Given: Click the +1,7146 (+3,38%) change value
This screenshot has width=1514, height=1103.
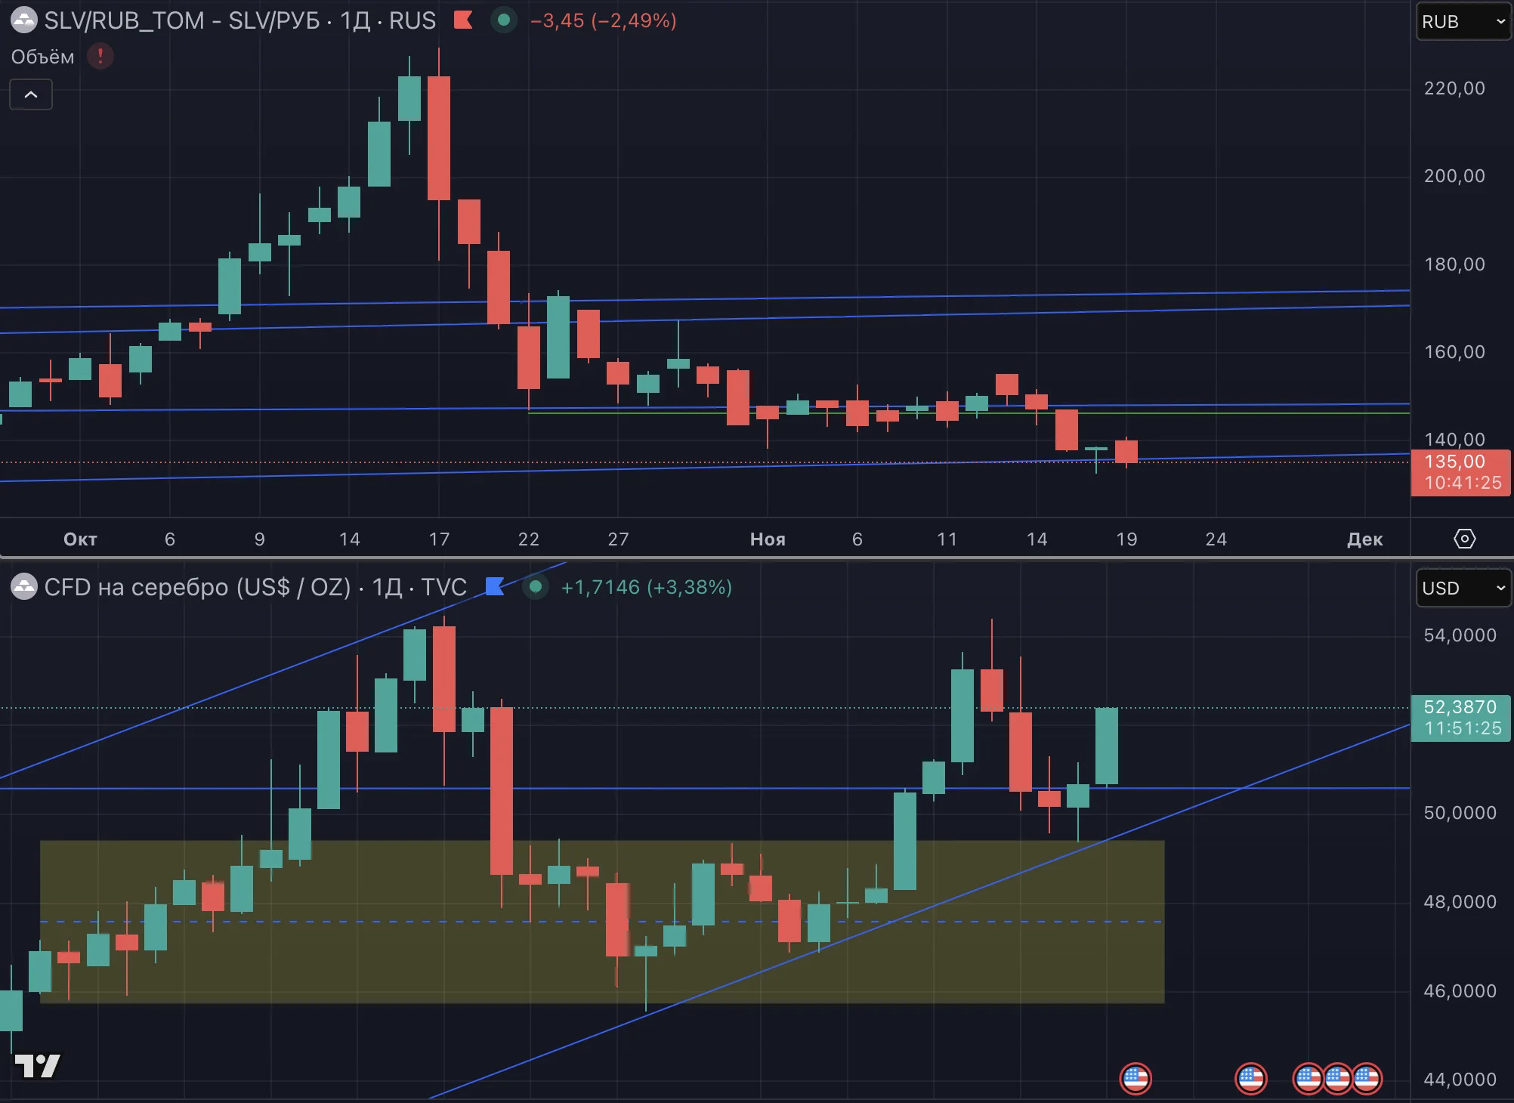Looking at the screenshot, I should (x=647, y=587).
